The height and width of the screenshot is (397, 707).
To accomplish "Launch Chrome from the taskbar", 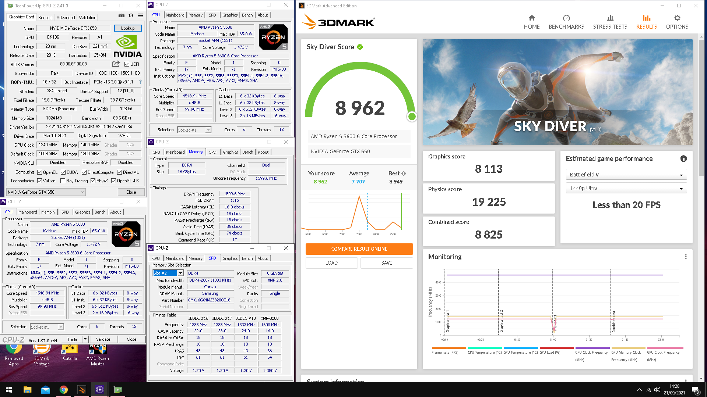I will (x=64, y=390).
